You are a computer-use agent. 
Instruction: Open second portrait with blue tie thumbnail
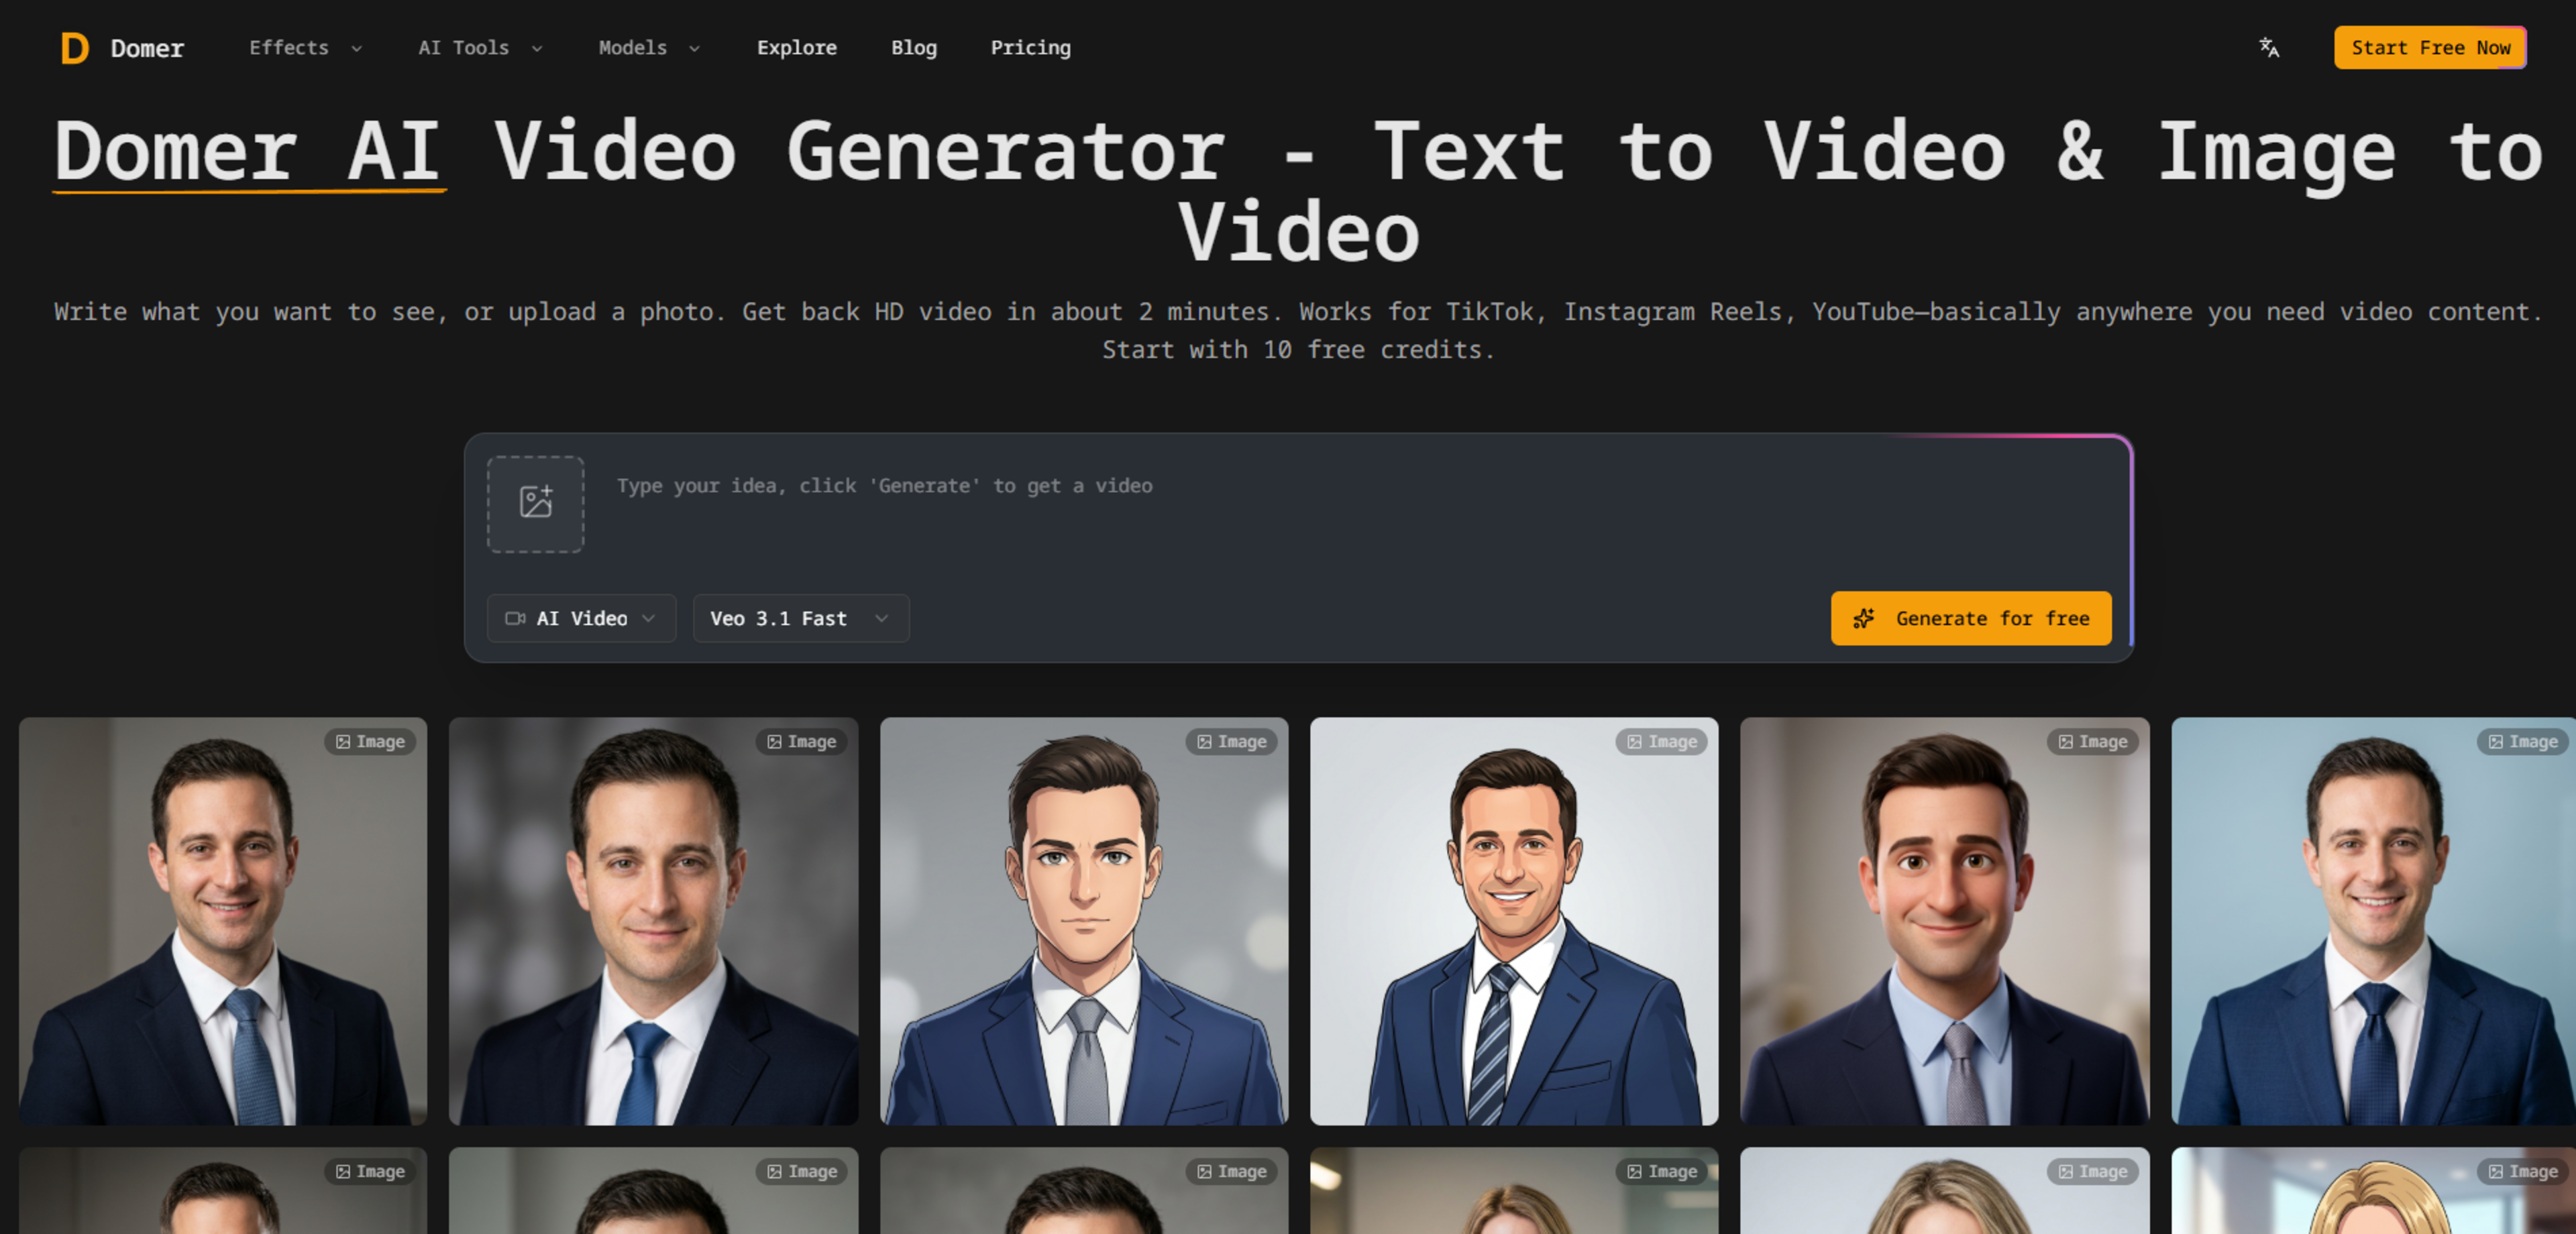point(653,921)
